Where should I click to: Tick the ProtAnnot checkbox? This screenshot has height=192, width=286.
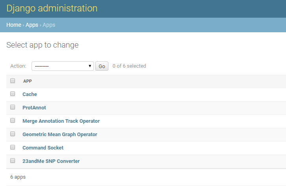[x=13, y=107]
